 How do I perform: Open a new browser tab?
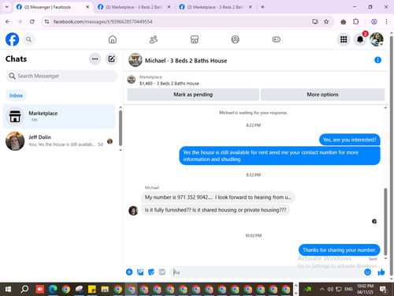(x=262, y=7)
